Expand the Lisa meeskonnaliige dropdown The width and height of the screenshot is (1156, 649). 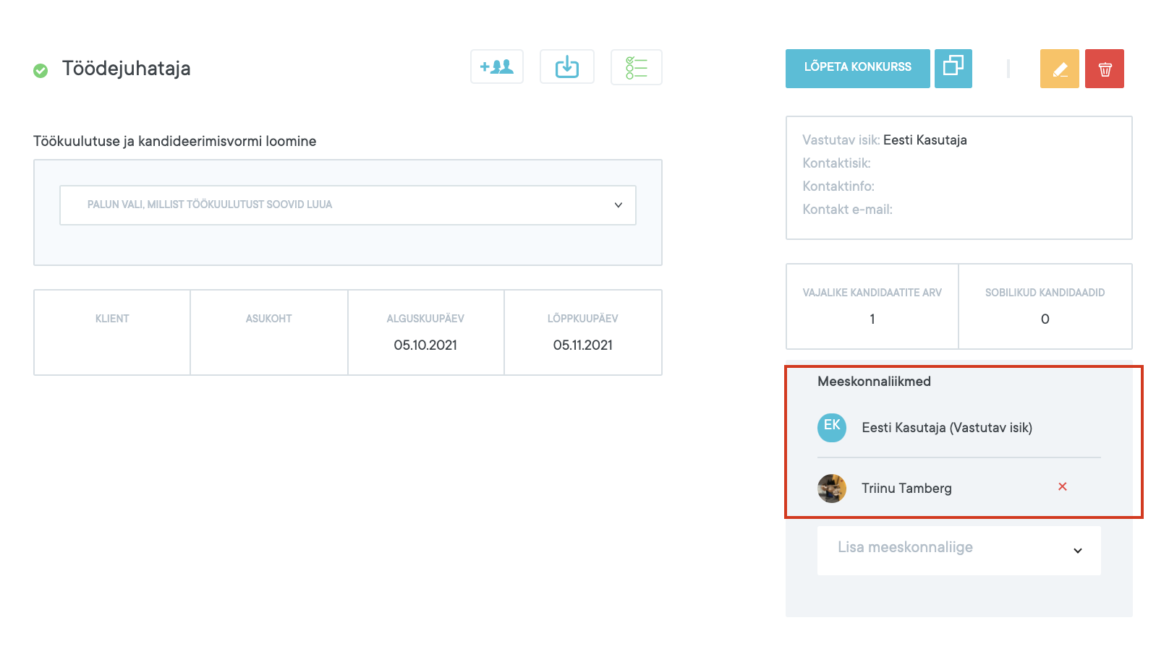click(958, 550)
